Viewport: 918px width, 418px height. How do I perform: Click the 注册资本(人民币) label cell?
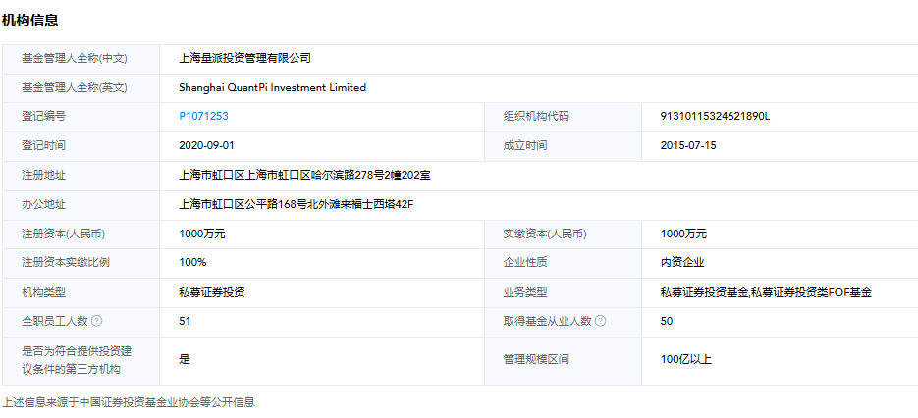point(63,234)
